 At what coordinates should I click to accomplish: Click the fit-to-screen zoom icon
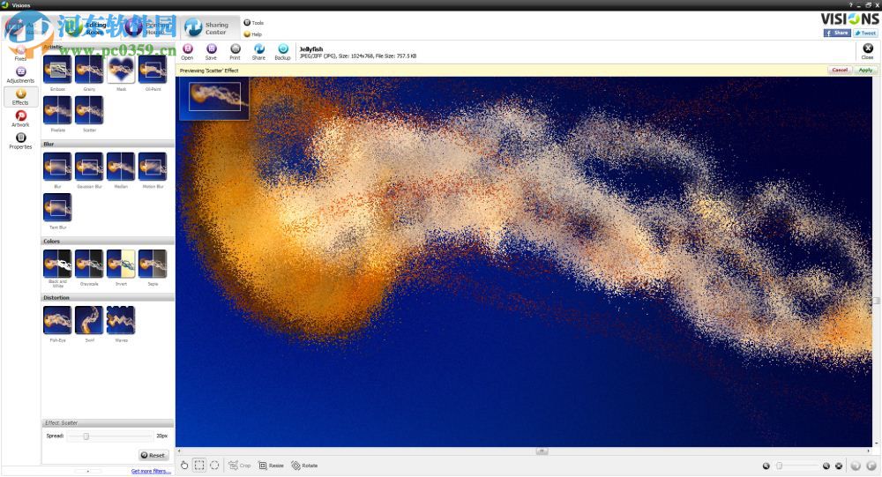coord(839,466)
